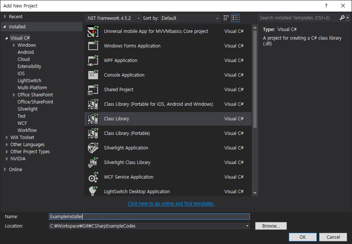Select the Test category

[22, 116]
